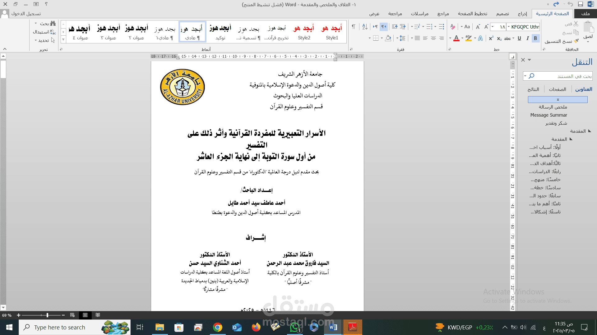Apply the عنوان ٢ style

137,32
